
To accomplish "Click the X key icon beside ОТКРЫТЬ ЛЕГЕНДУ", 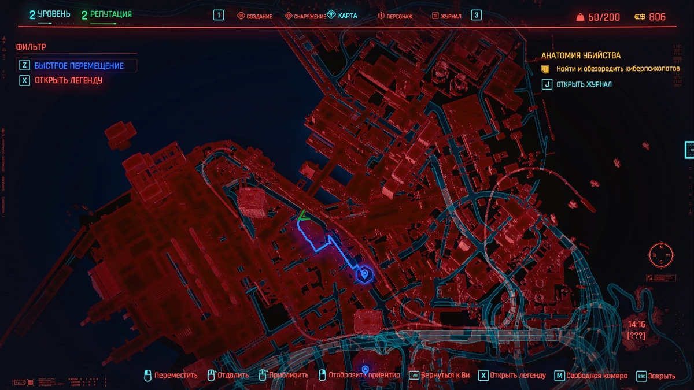I will 24,80.
